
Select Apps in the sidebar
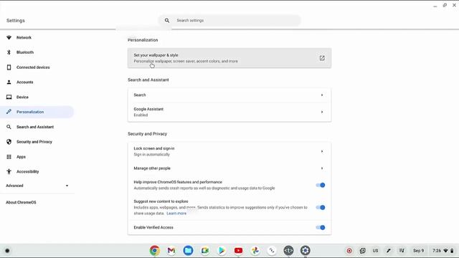(x=21, y=157)
